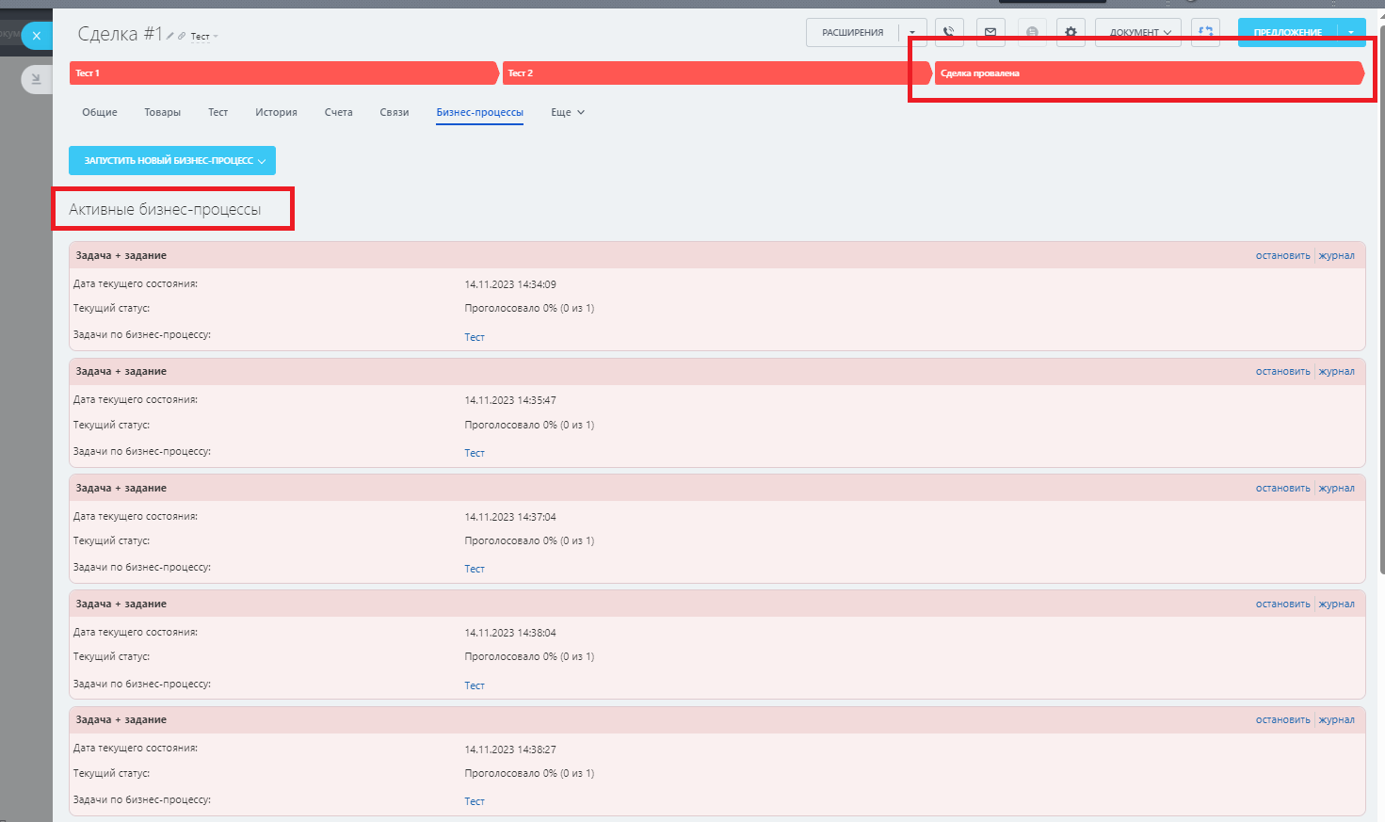Stop the process dated 14.11.2023 14:34:09
Screen dimensions: 1385x822
point(1282,256)
